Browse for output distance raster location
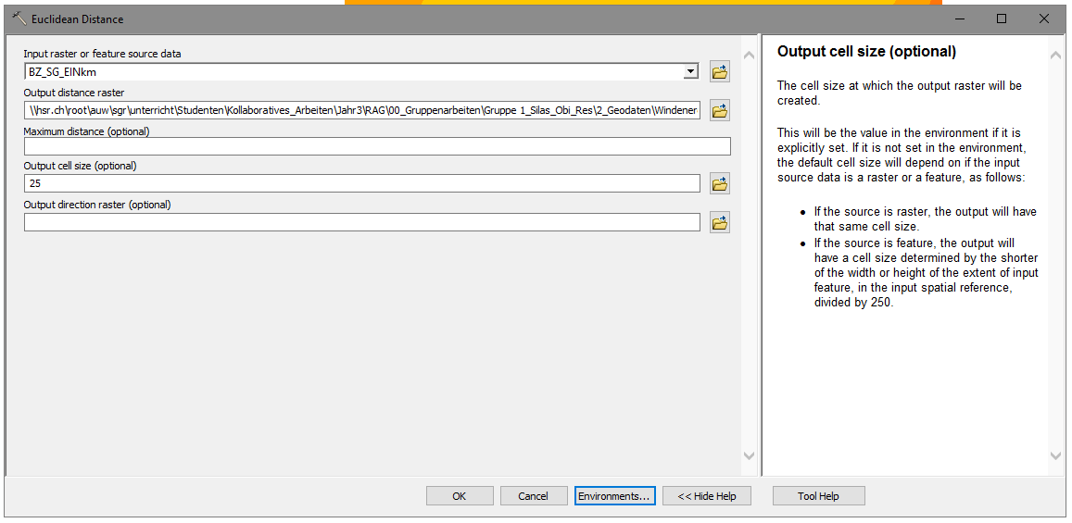The image size is (1072, 523). [x=719, y=111]
